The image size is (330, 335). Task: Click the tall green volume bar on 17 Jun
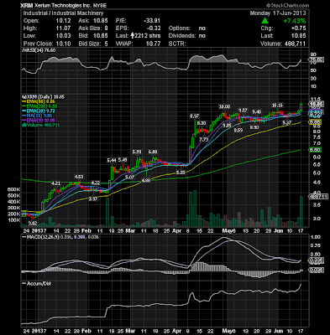301,211
